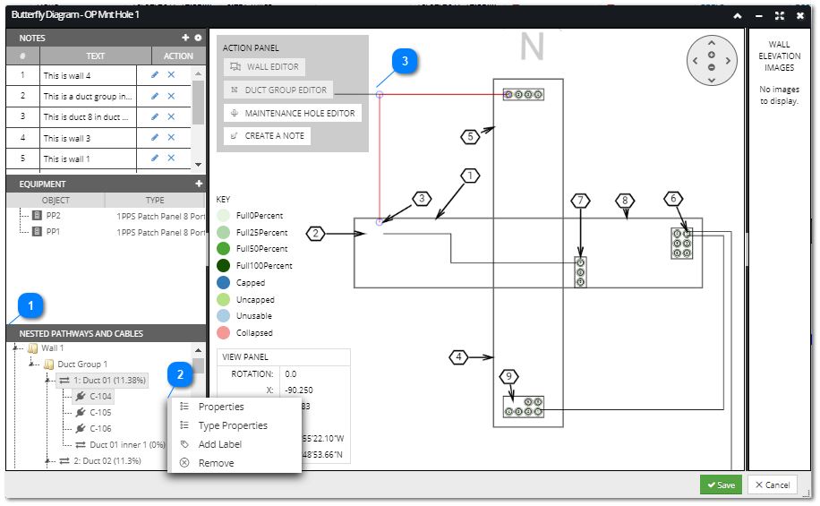Zoom out with navigator minus

pyautogui.click(x=712, y=67)
